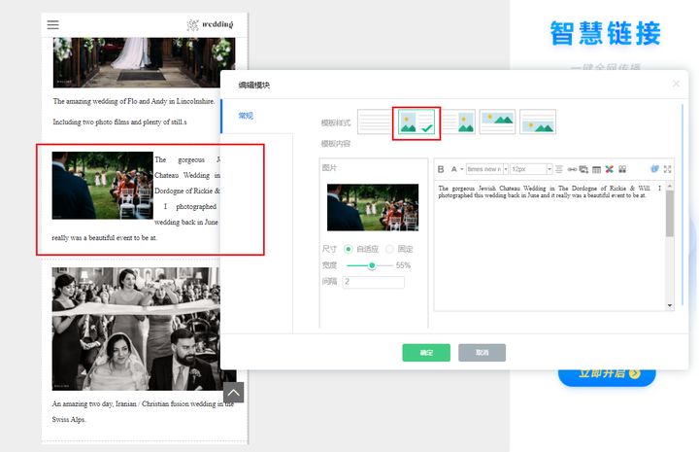699x452 pixels.
Task: Select the 自适应 size radio button
Action: tap(349, 249)
